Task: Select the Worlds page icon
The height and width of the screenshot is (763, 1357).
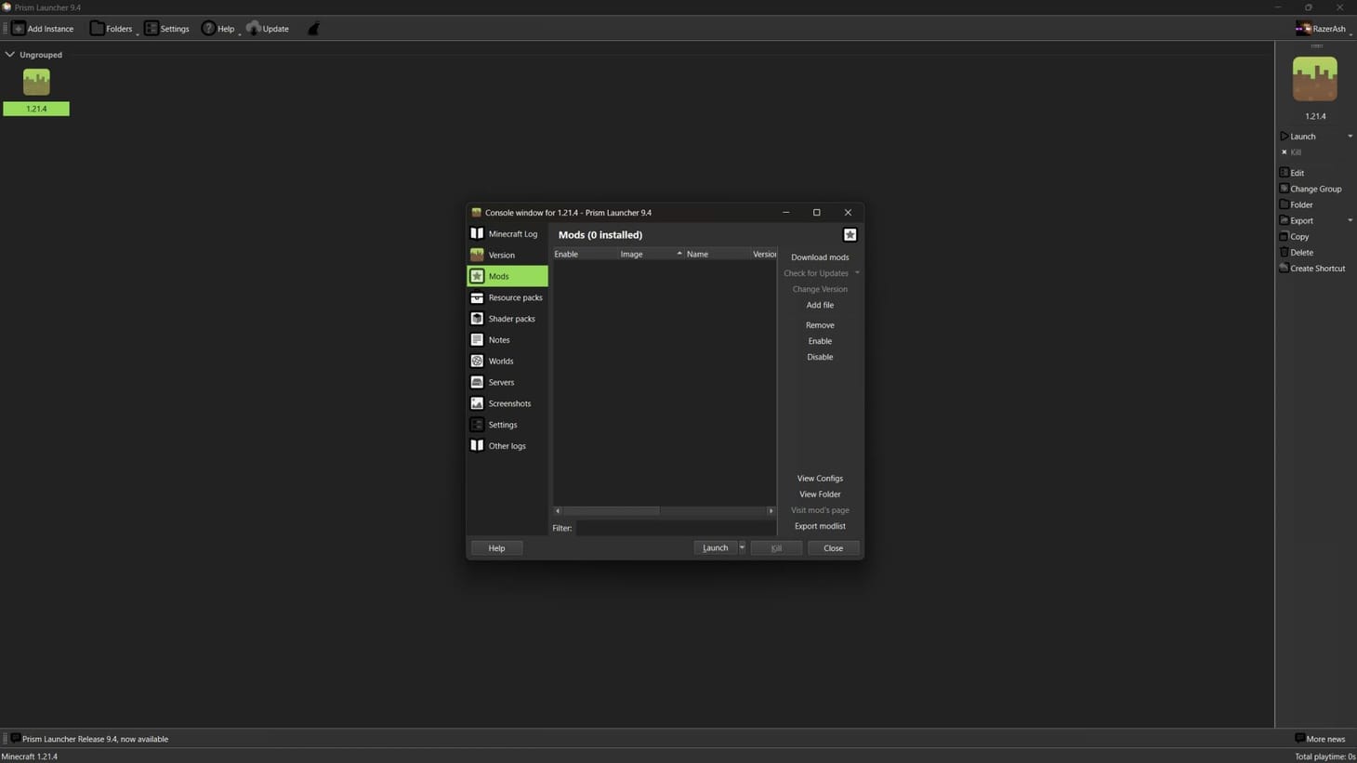Action: 478,361
